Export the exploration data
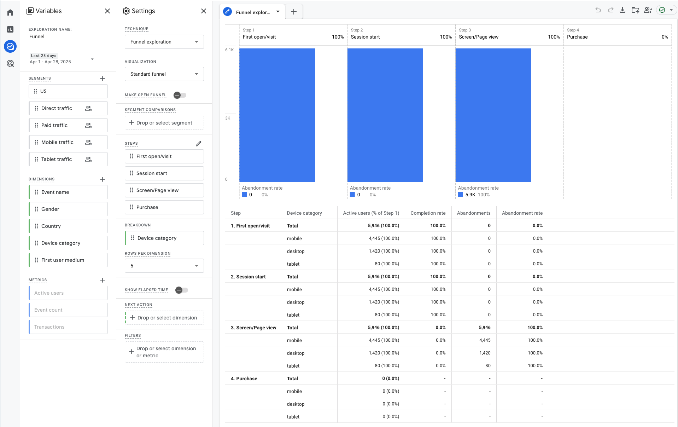This screenshot has height=427, width=678. 623,10
